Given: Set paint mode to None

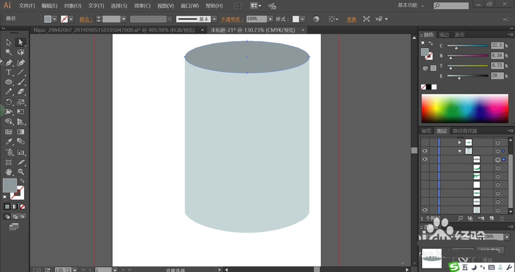Looking at the screenshot, I should (22, 207).
